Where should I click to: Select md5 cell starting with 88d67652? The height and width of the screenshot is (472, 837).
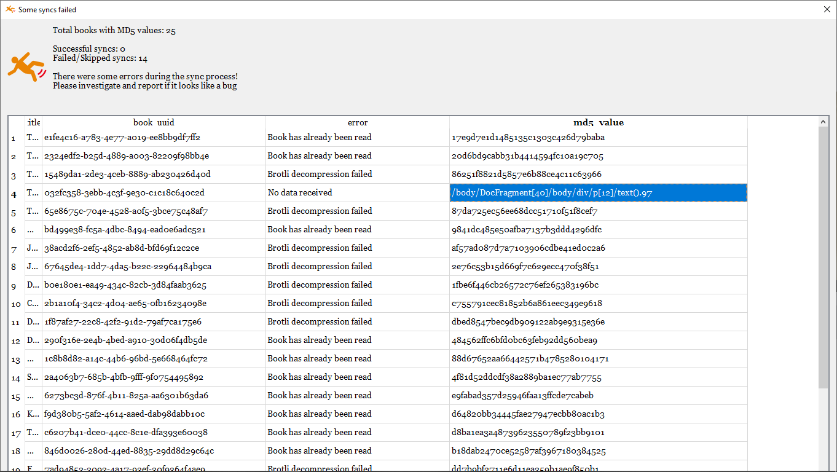(599, 359)
